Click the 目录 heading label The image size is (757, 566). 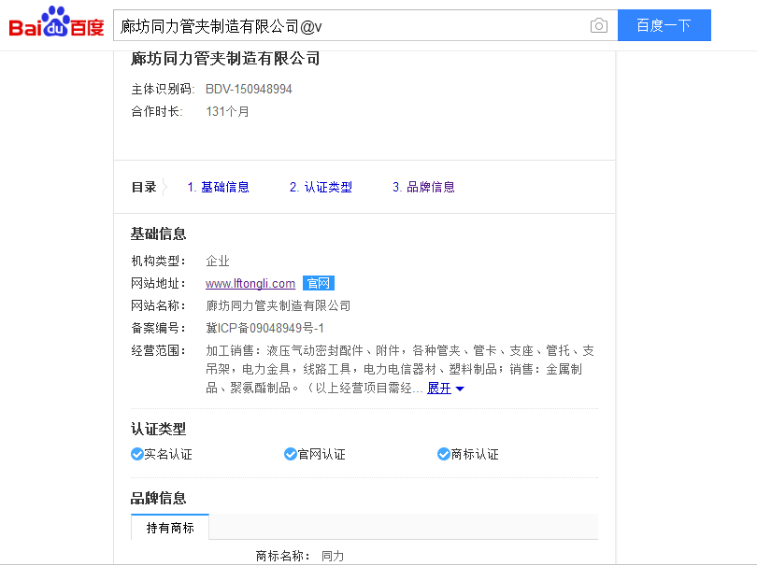point(144,187)
